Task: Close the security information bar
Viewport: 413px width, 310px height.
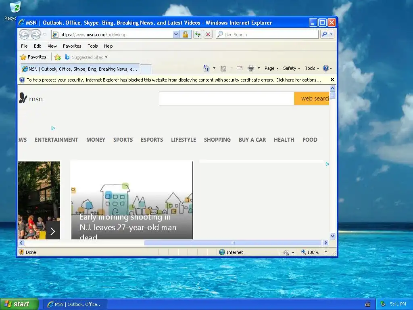Action: point(332,80)
